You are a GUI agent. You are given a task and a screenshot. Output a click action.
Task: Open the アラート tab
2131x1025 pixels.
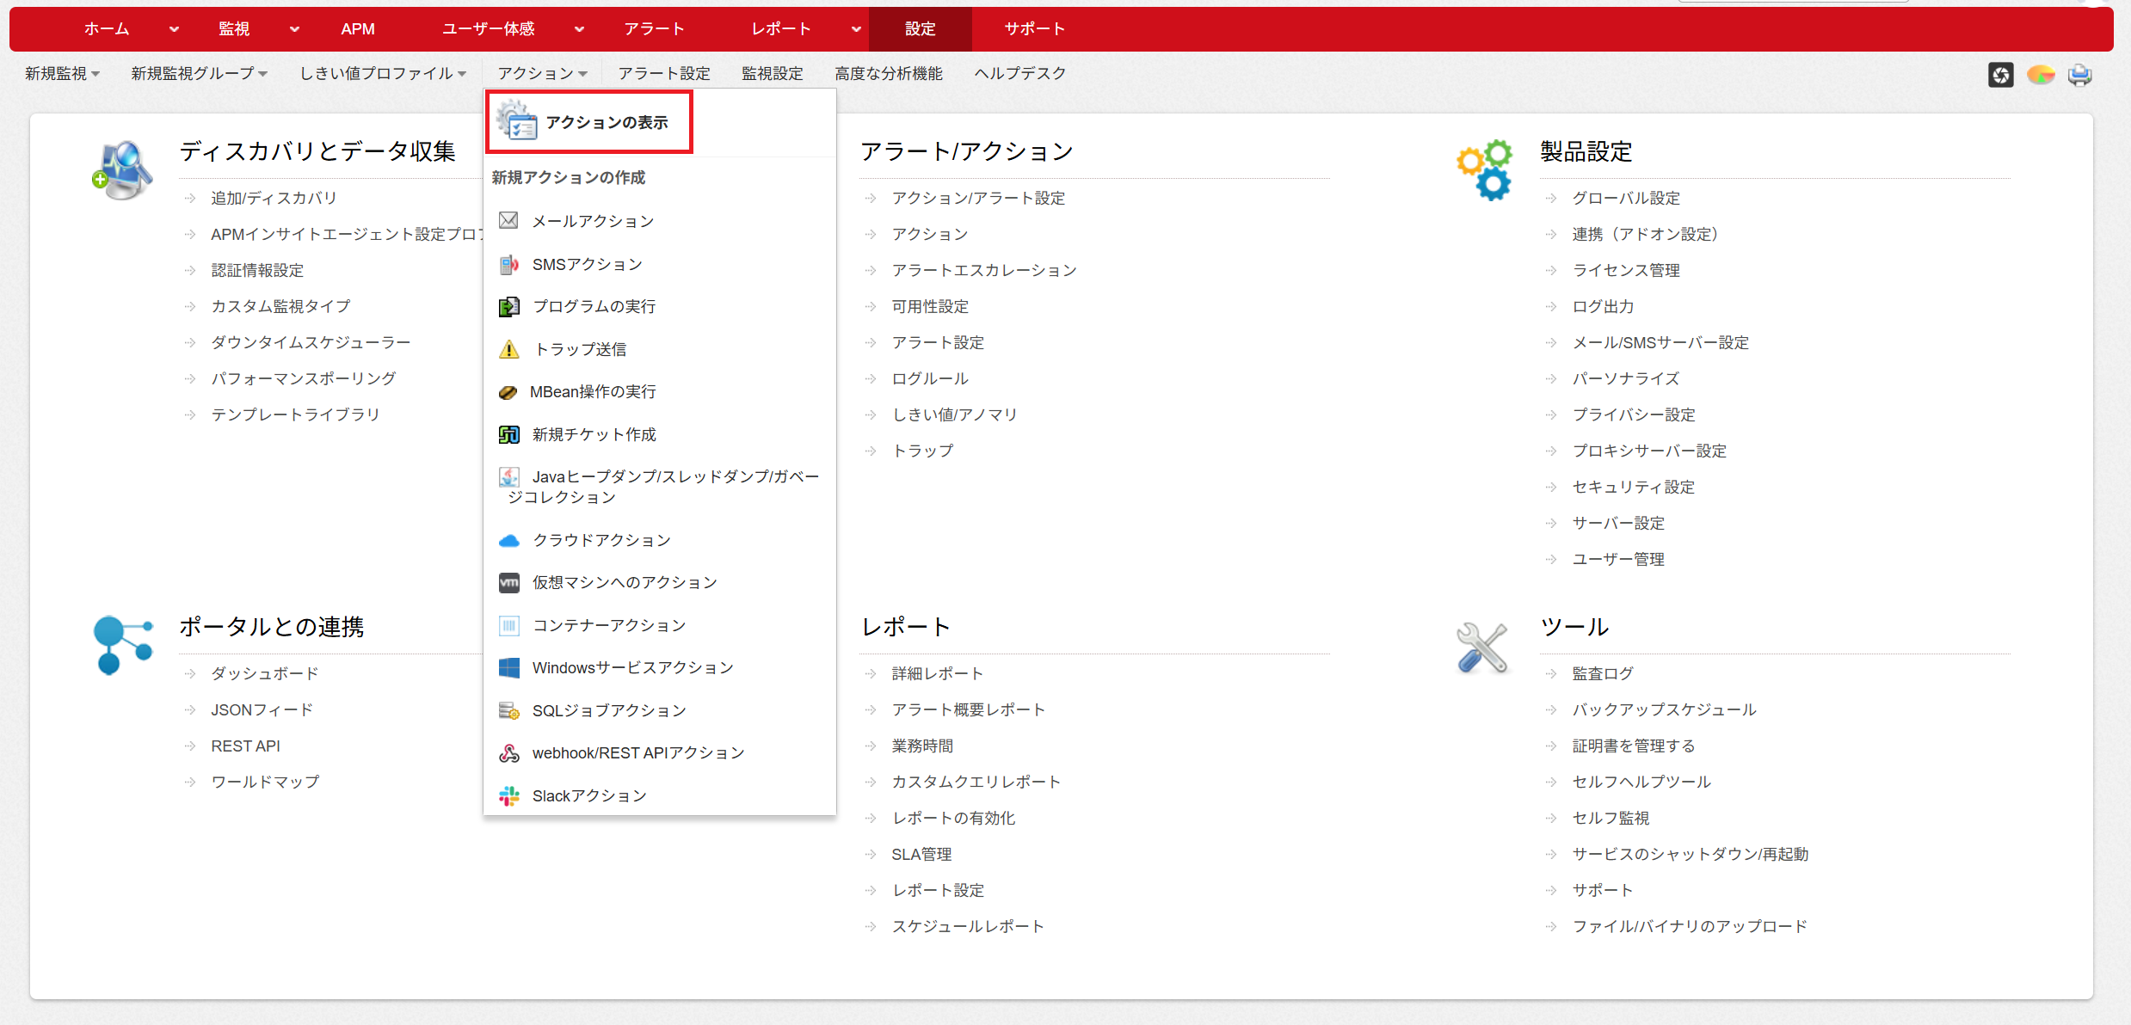[x=654, y=29]
